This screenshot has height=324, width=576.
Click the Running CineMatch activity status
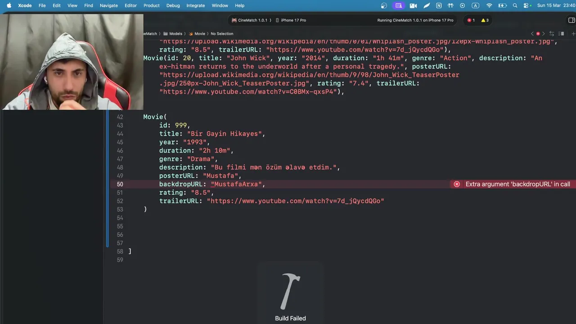tap(415, 20)
